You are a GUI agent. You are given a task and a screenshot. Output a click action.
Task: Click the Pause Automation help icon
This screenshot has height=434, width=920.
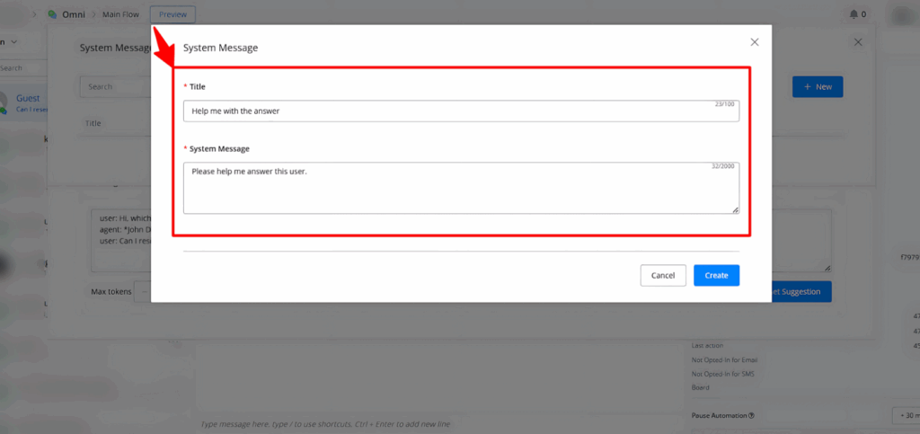coord(750,415)
